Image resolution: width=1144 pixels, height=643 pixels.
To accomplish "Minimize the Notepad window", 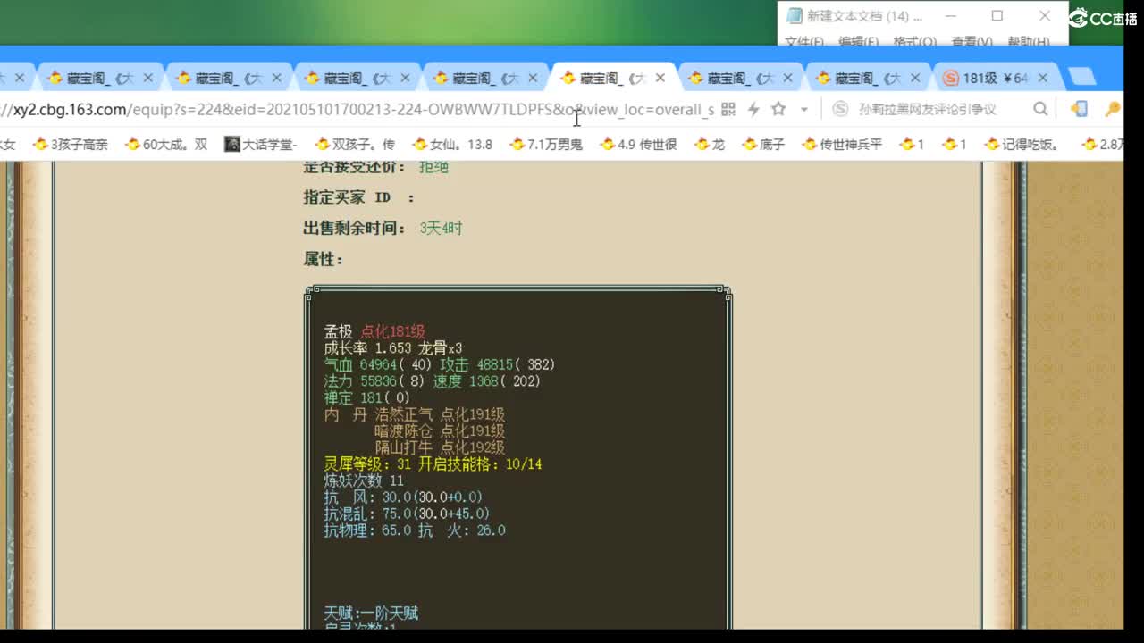I will [x=951, y=16].
